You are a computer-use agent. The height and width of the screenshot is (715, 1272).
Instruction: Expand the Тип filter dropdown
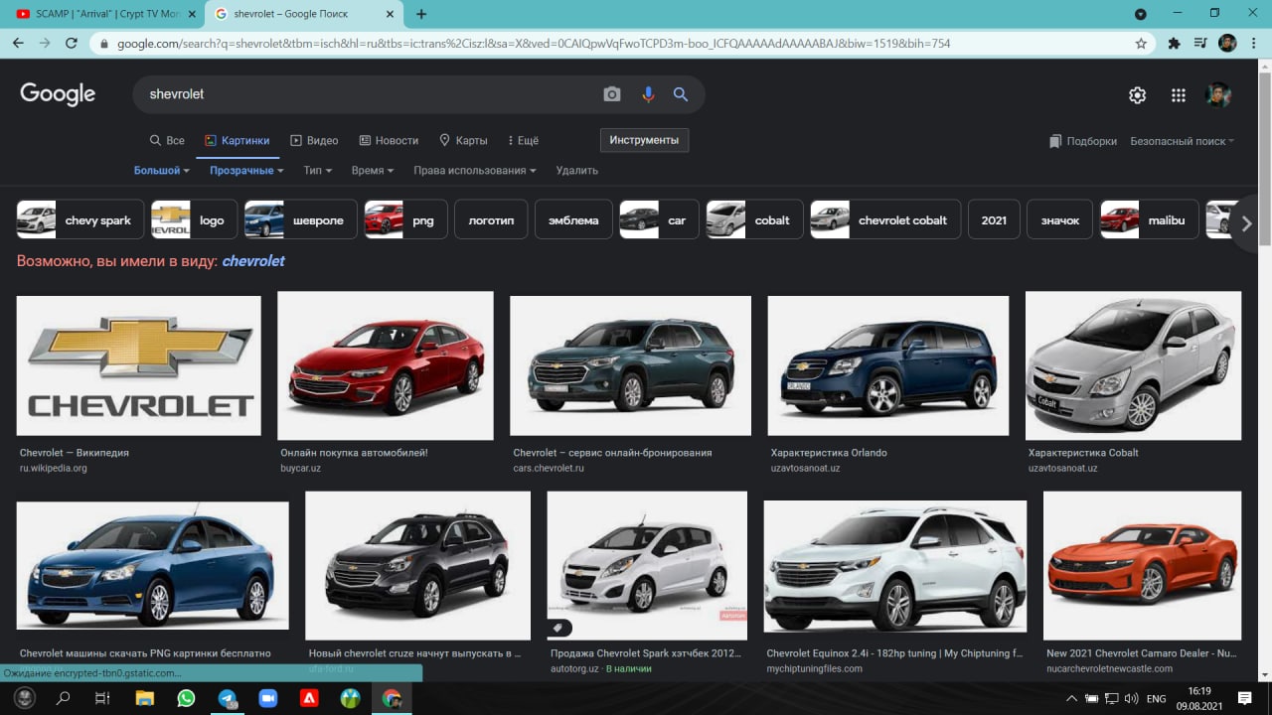pyautogui.click(x=318, y=171)
